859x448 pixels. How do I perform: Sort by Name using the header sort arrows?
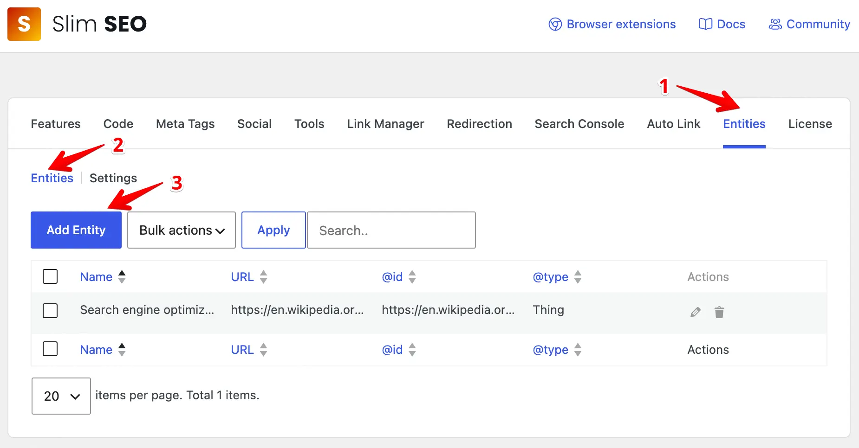(122, 277)
